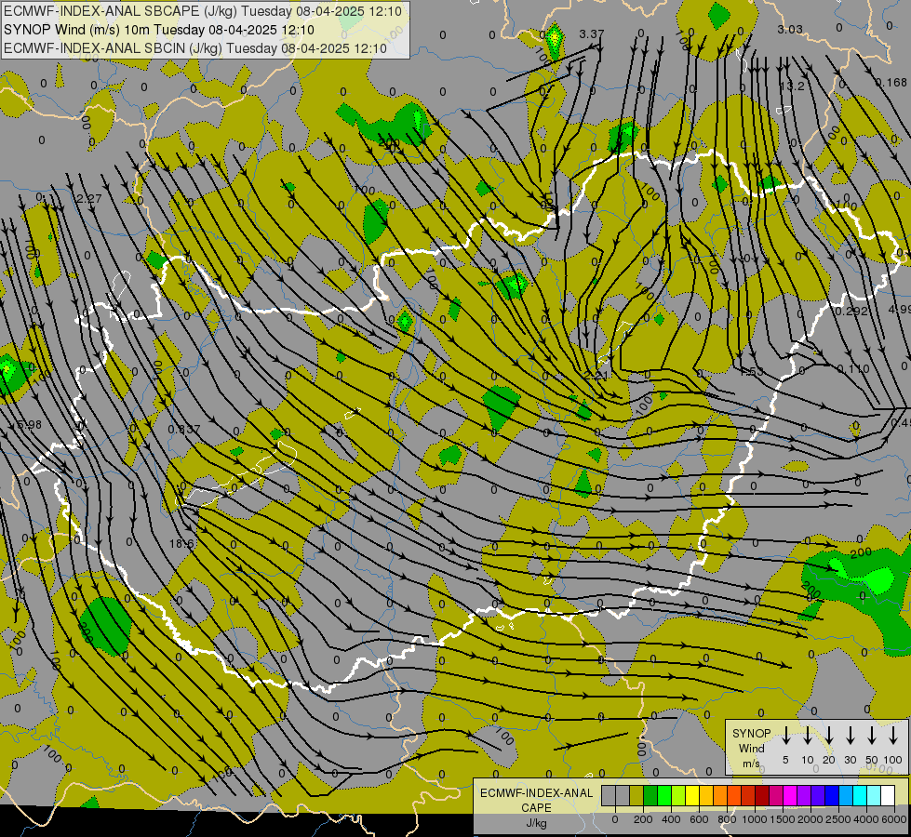Viewport: 911px width, 837px height.
Task: Click the wind arrow symbol above 30 m/s
Action: coord(850,736)
